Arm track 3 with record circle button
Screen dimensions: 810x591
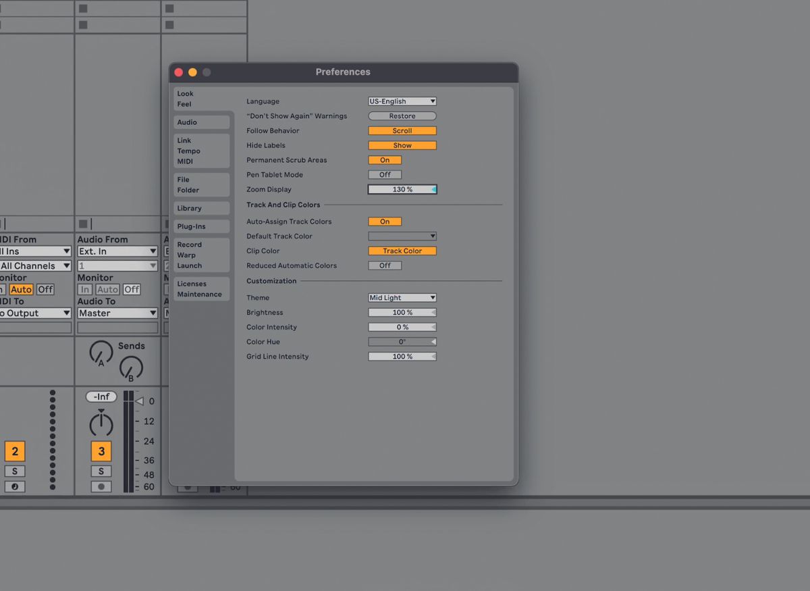coord(101,486)
